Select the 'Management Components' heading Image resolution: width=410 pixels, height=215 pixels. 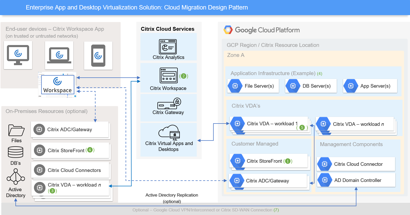(351, 144)
